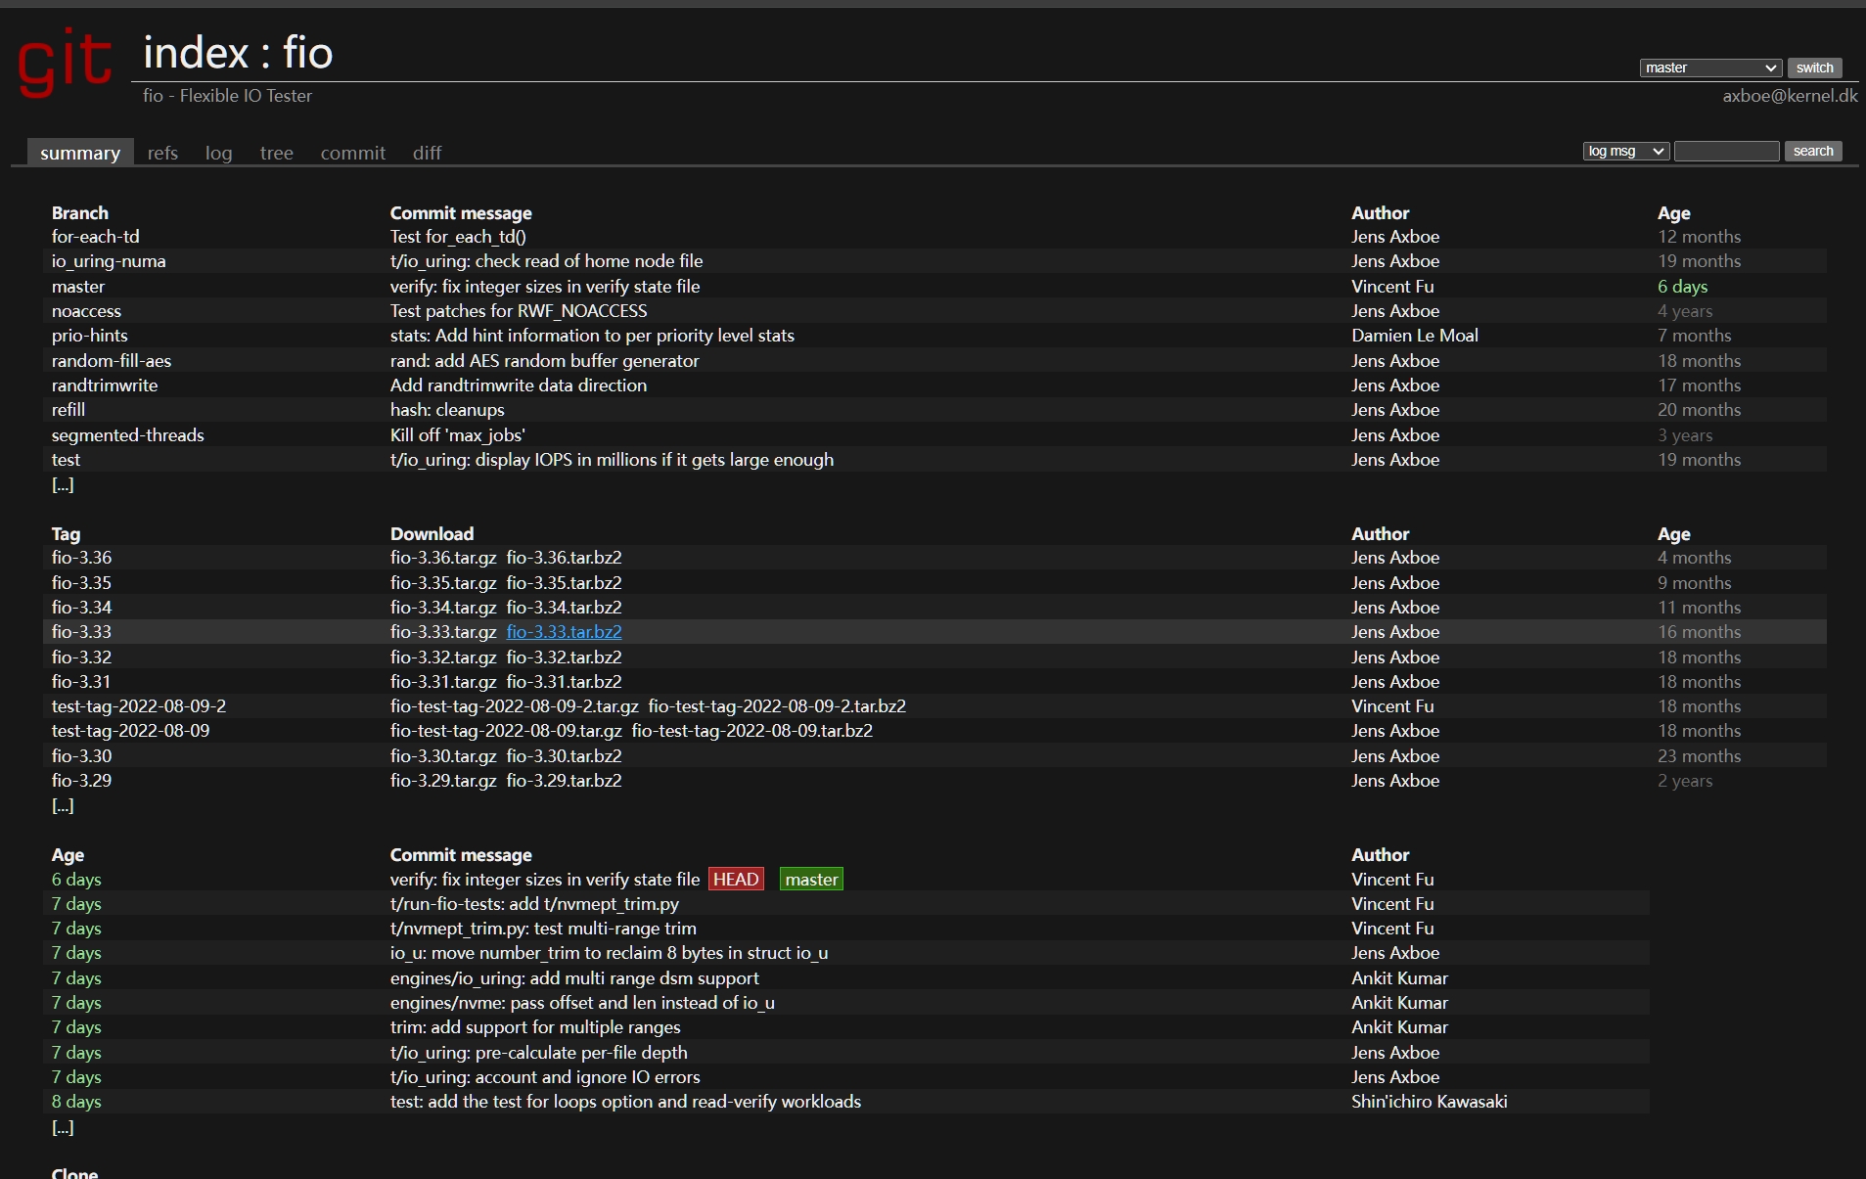Open the diff tab
This screenshot has height=1179, width=1866.
pos(427,153)
